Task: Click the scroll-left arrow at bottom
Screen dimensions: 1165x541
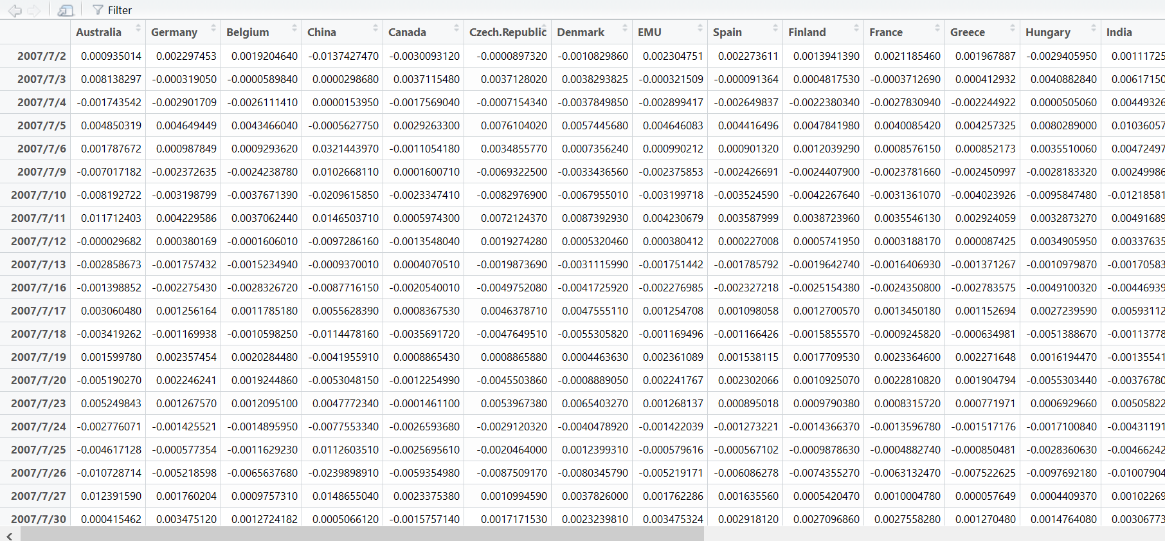Action: pos(9,535)
